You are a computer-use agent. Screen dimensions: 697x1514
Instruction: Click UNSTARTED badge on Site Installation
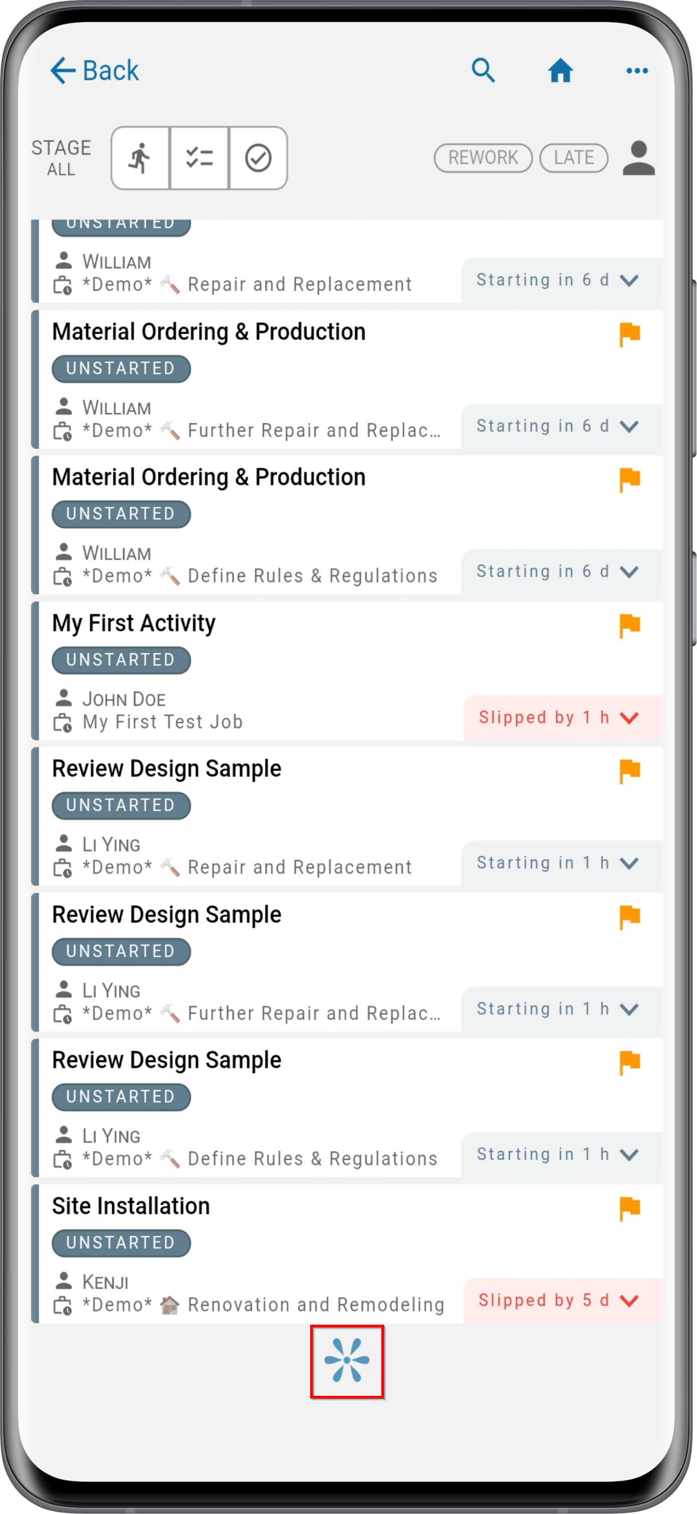pyautogui.click(x=121, y=1243)
